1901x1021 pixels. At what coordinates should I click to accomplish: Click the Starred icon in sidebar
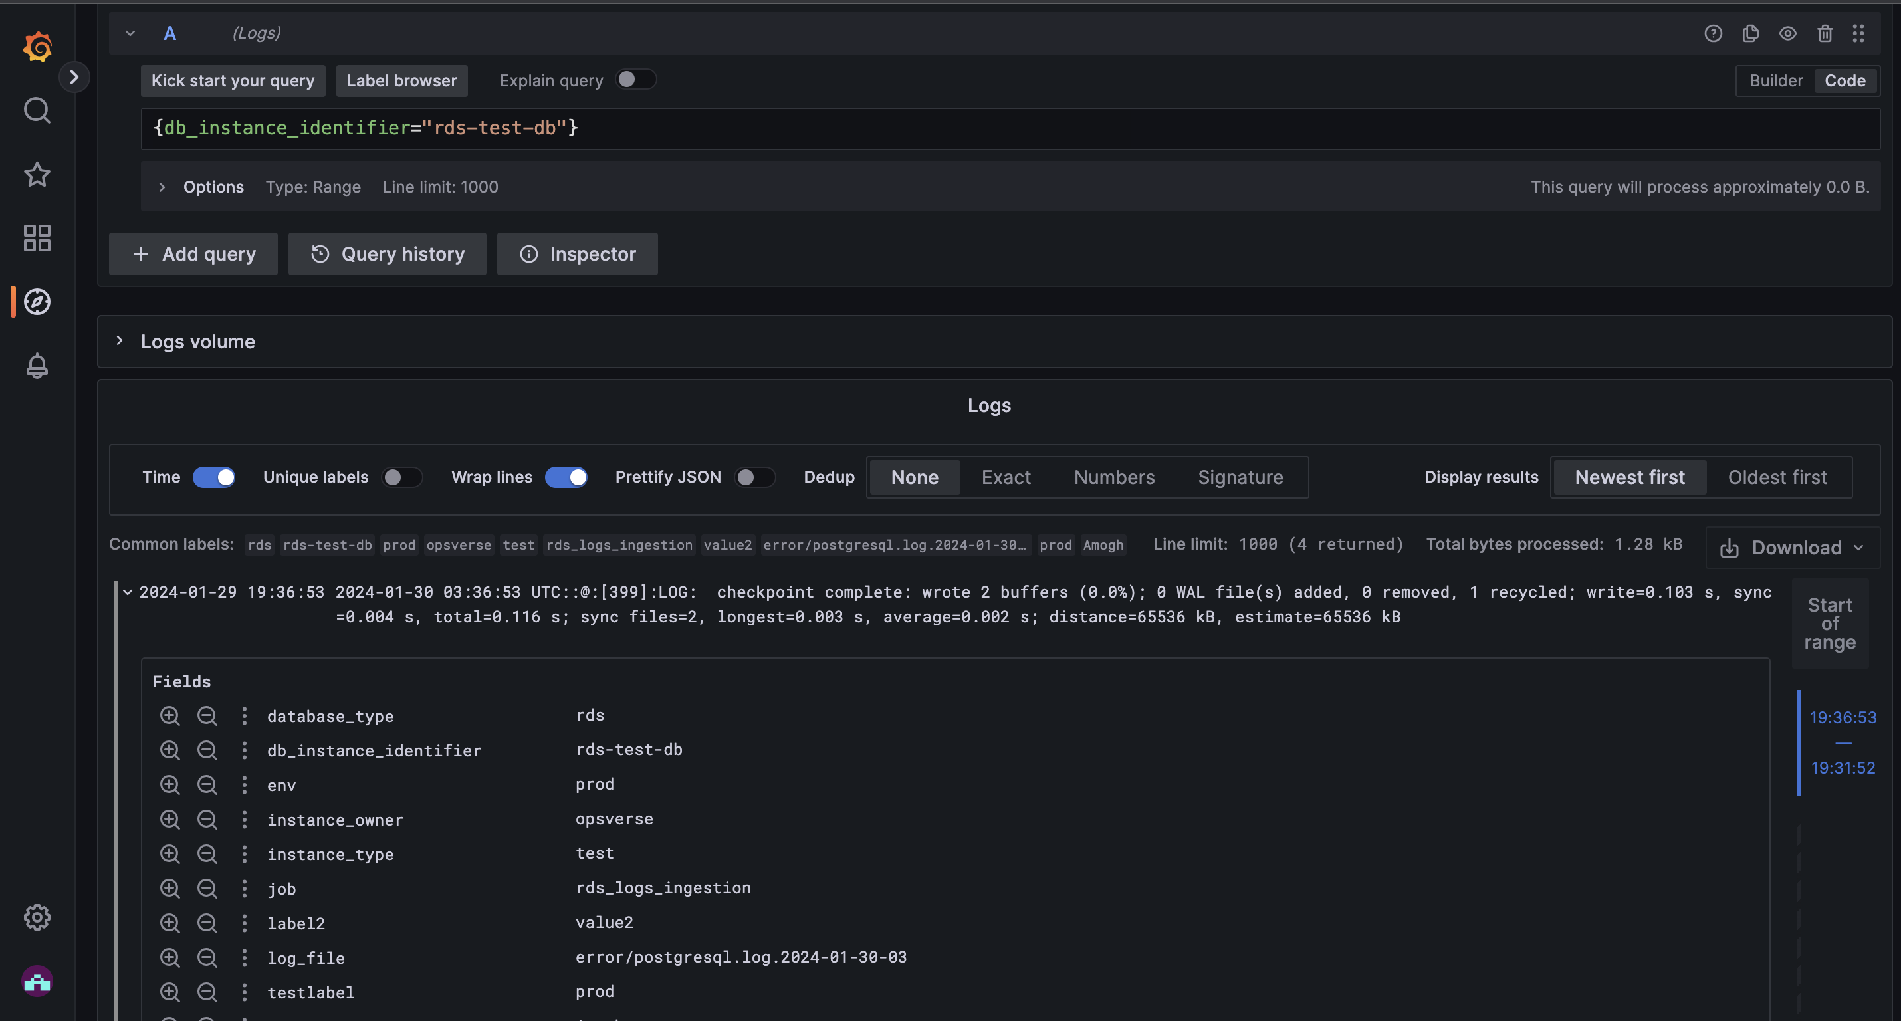[37, 174]
